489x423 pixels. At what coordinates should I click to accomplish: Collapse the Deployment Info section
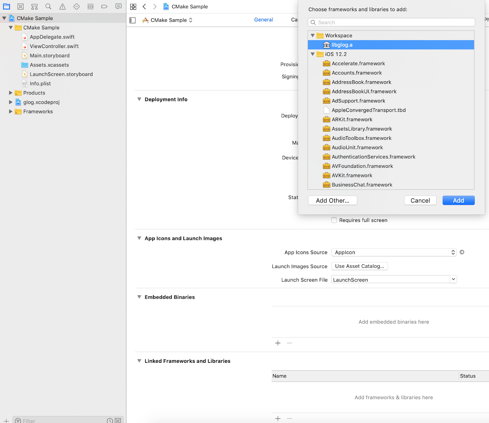coord(139,99)
